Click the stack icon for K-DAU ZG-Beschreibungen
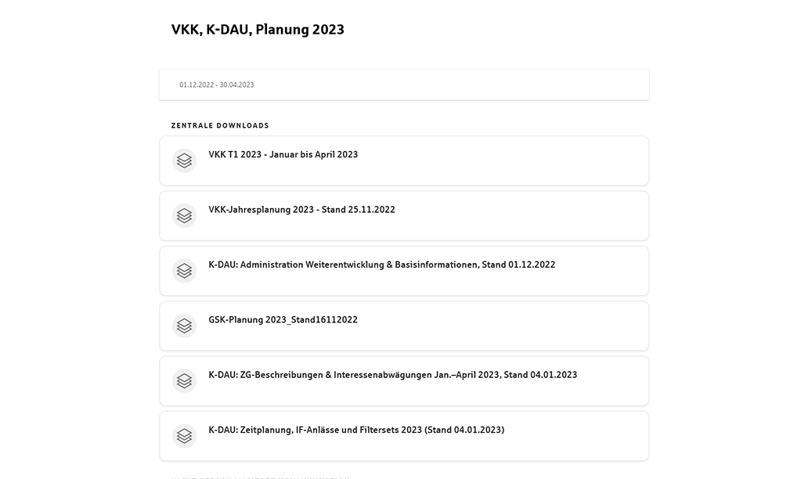The image size is (808, 479). point(184,380)
